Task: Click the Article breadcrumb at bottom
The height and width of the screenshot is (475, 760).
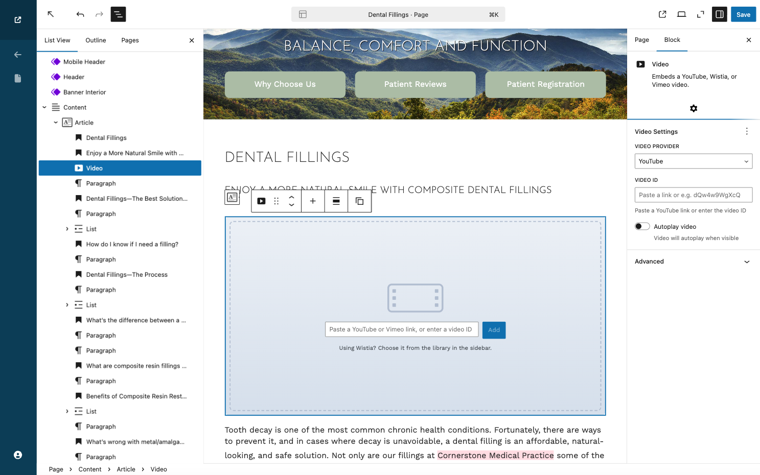Action: pyautogui.click(x=126, y=469)
